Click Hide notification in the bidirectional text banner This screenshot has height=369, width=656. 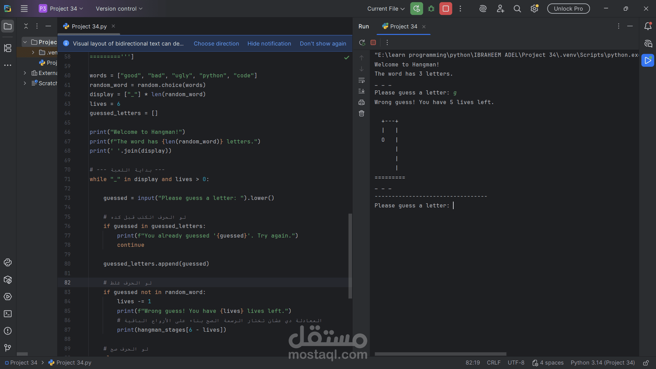tap(269, 43)
